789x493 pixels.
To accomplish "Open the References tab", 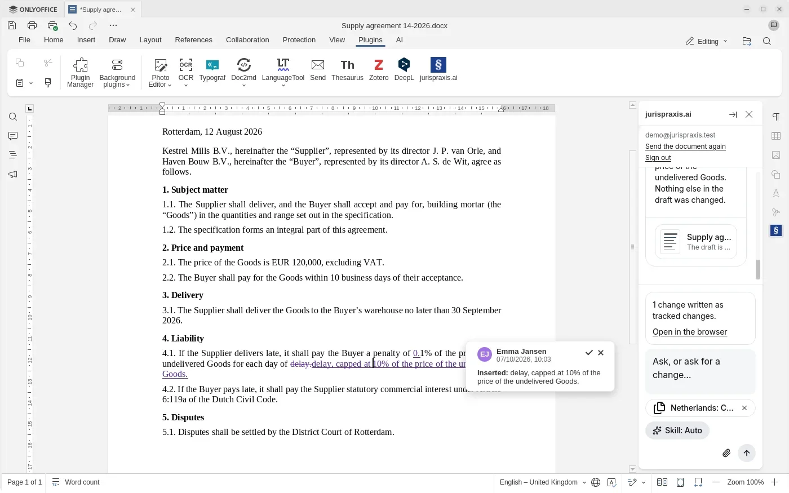I will (193, 40).
